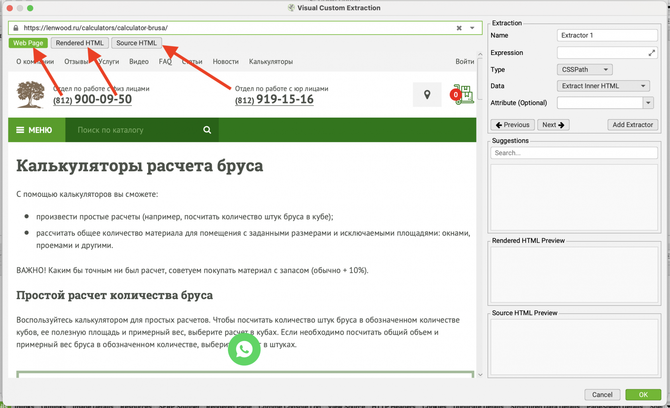
Task: Open the WhatsApp chat bubble
Action: (x=244, y=349)
